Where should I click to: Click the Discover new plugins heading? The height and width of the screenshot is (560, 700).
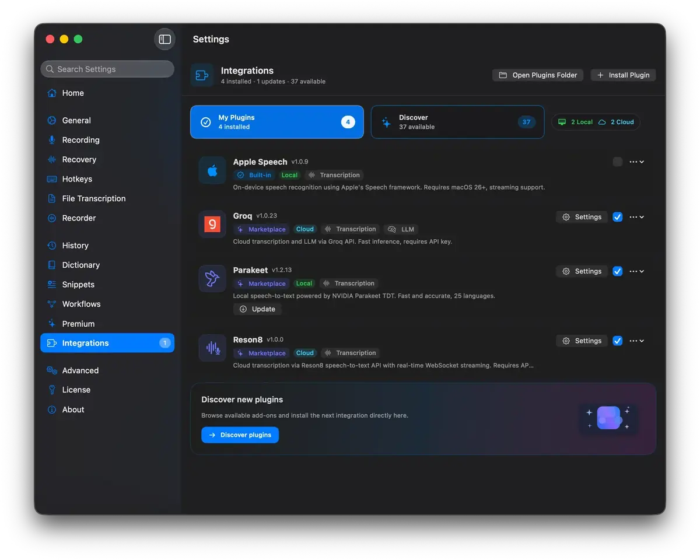click(x=242, y=400)
